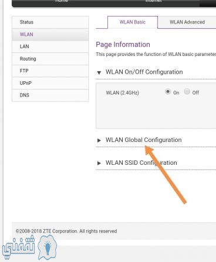Viewport: 216px width, 262px height.
Task: Click the ZTE Corporation copyright text
Action: click(66, 231)
